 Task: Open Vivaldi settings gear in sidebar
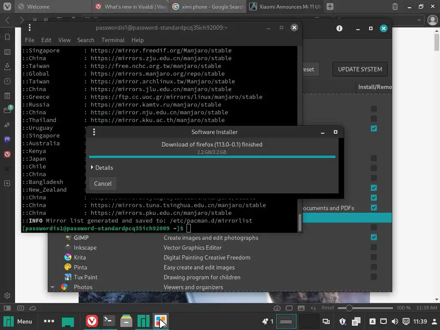pos(7,296)
